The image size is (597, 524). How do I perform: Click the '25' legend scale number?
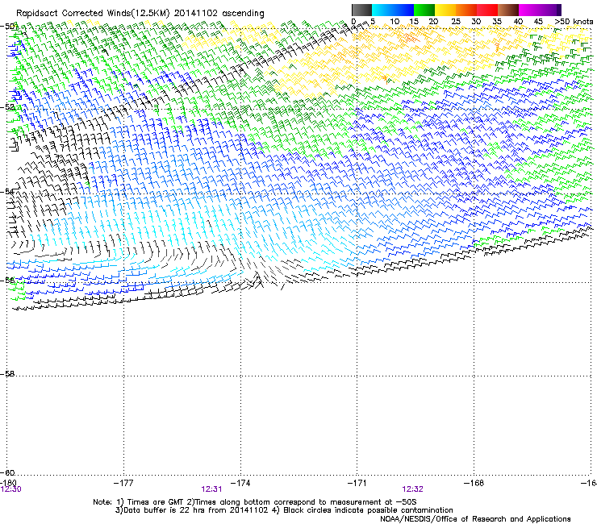pos(456,22)
